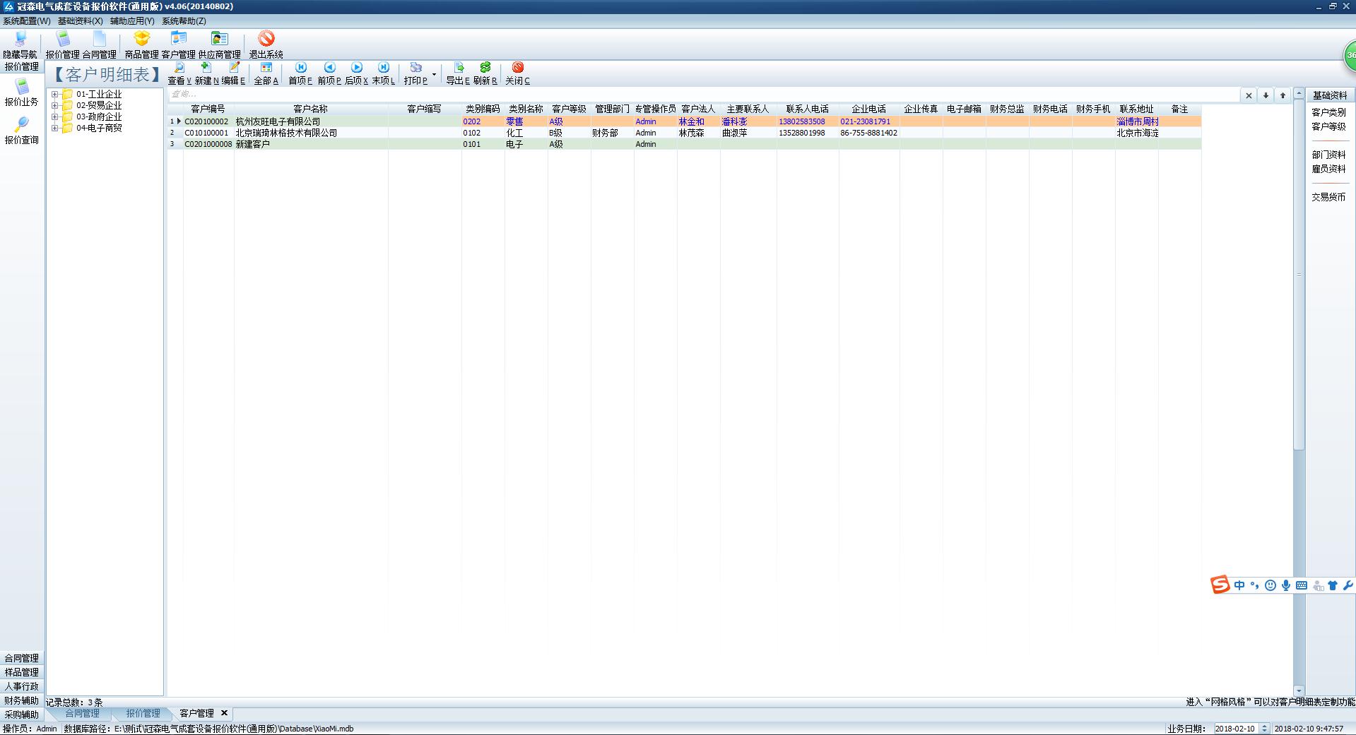1356x735 pixels.
Task: Click 退出系统 exit icon
Action: pos(266,40)
